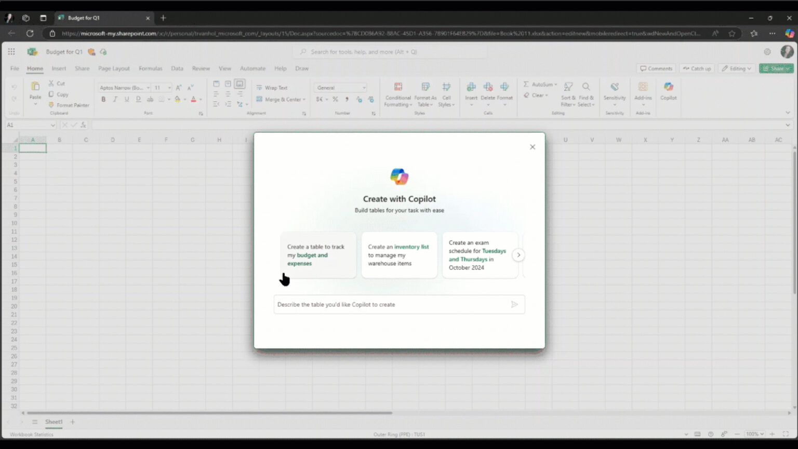Apply the Percent Style number format
This screenshot has height=449, width=798.
[335, 99]
